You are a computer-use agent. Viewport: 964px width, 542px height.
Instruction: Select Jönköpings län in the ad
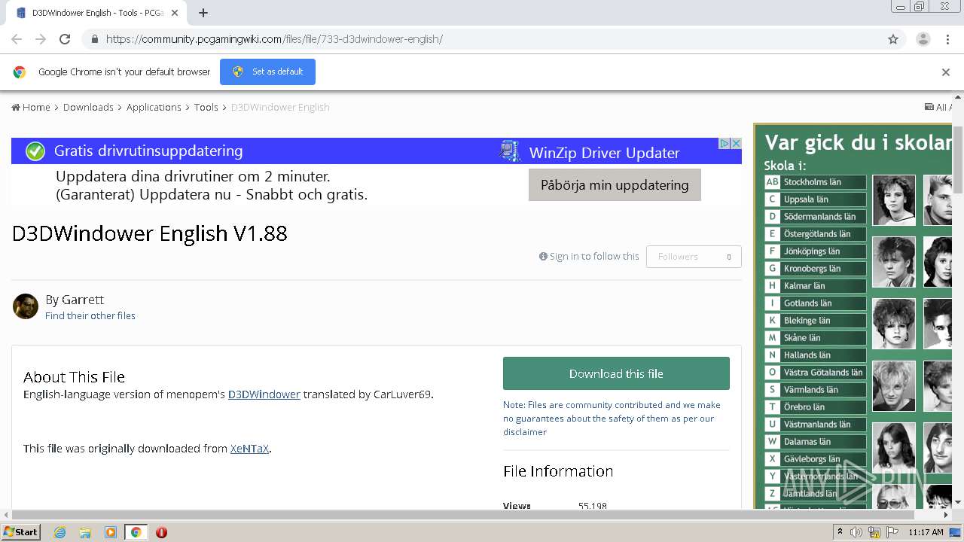(815, 251)
